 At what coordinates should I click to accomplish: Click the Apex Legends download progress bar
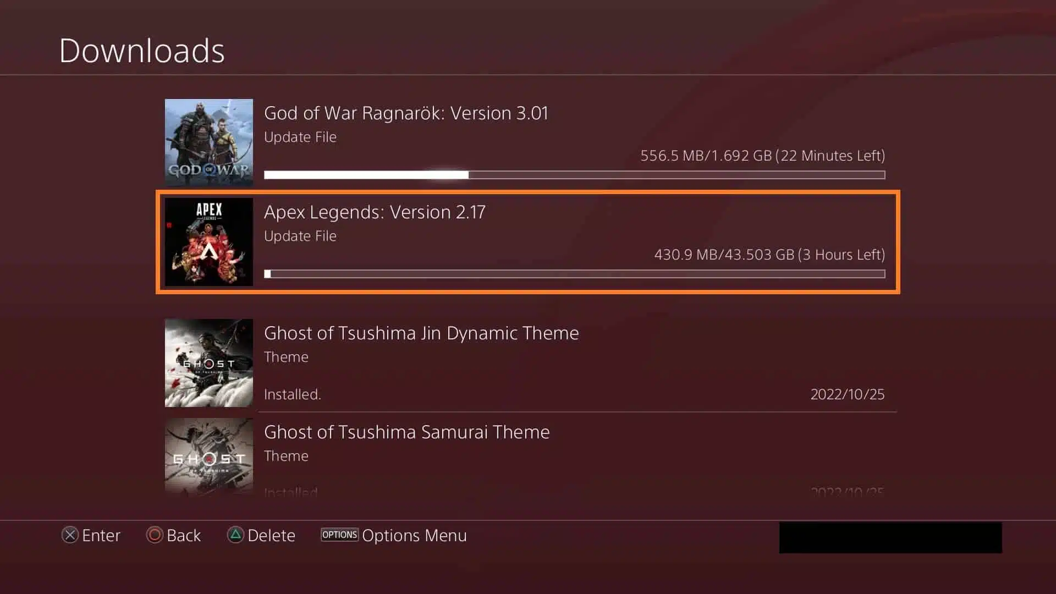tap(575, 274)
